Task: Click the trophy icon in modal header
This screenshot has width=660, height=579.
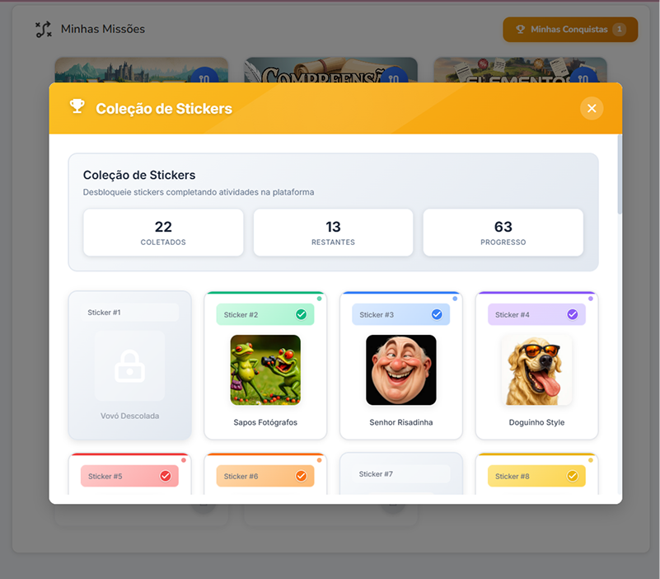Action: pyautogui.click(x=77, y=106)
